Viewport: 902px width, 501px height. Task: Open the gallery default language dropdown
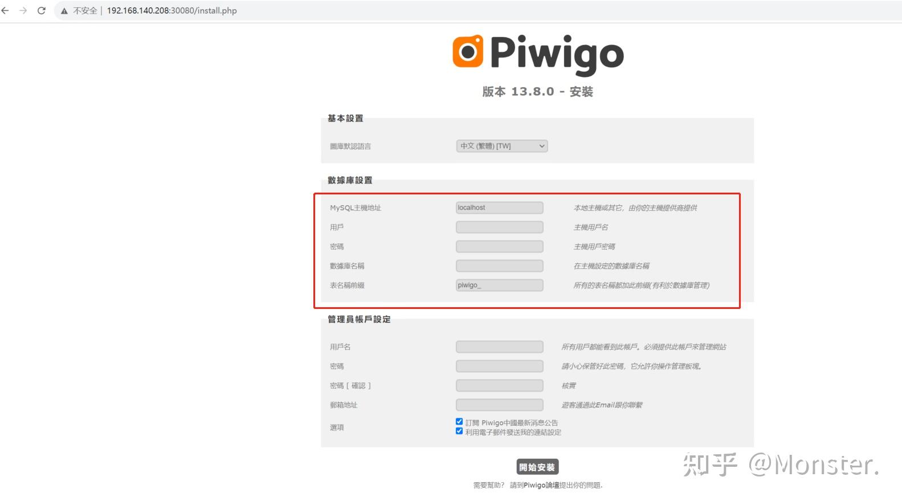click(502, 146)
